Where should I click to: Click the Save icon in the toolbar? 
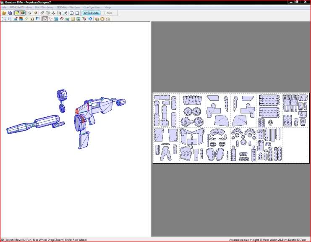coord(10,13)
